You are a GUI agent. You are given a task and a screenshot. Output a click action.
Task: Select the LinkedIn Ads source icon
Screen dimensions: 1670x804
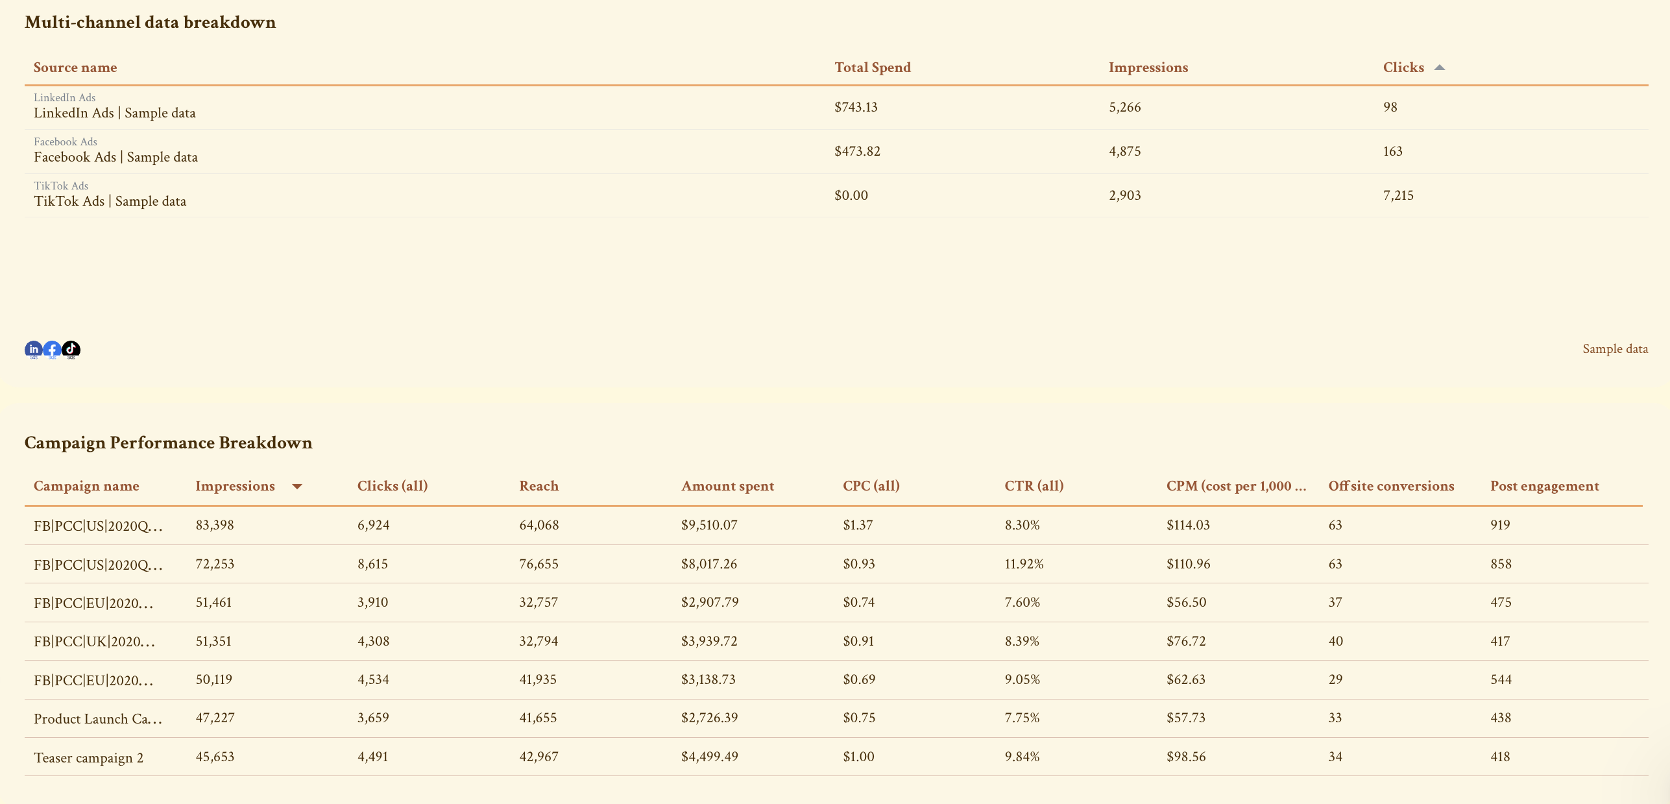point(32,349)
